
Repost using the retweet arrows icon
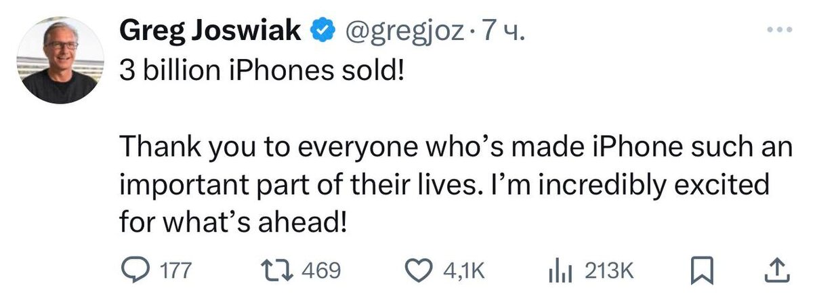pos(278,271)
